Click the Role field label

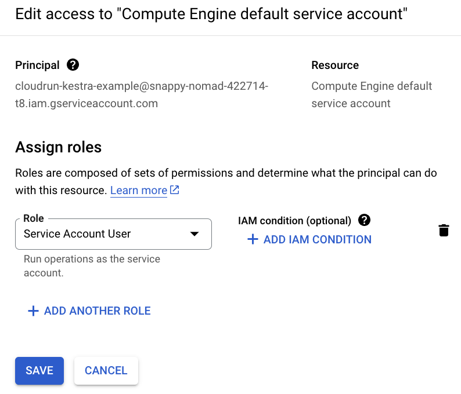click(x=33, y=218)
